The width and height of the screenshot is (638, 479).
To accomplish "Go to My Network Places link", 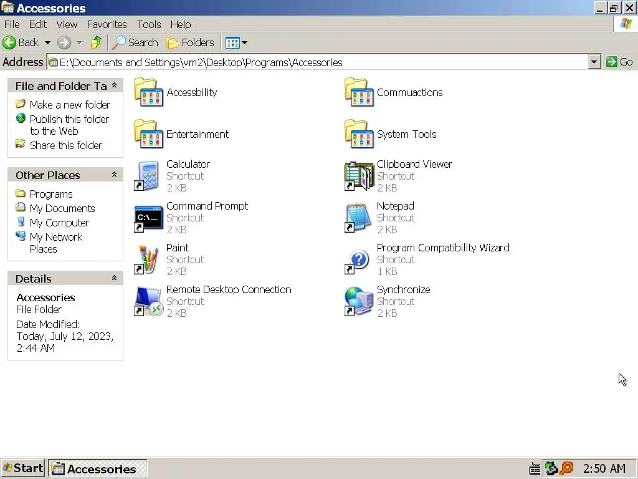I will (x=55, y=243).
